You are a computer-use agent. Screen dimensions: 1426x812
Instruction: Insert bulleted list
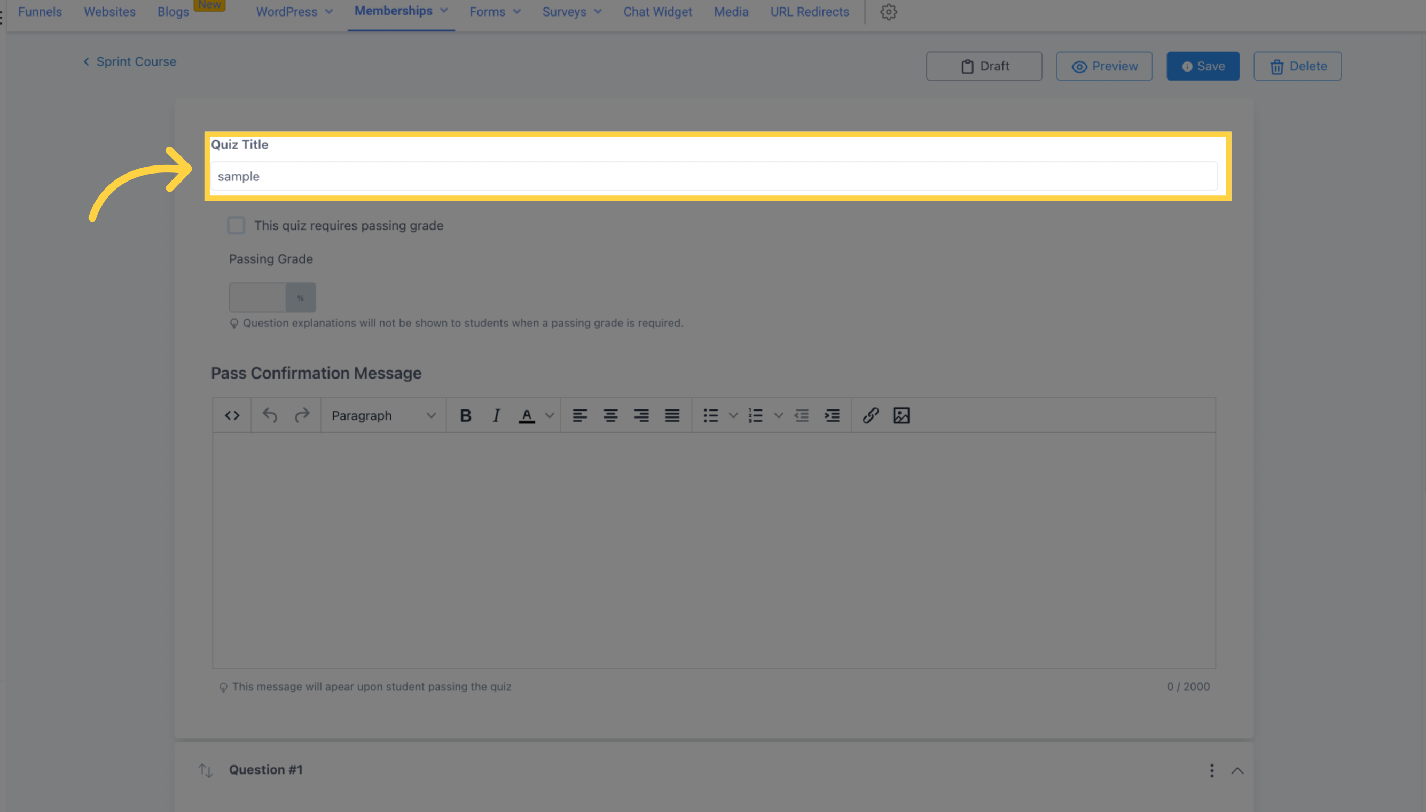point(711,415)
